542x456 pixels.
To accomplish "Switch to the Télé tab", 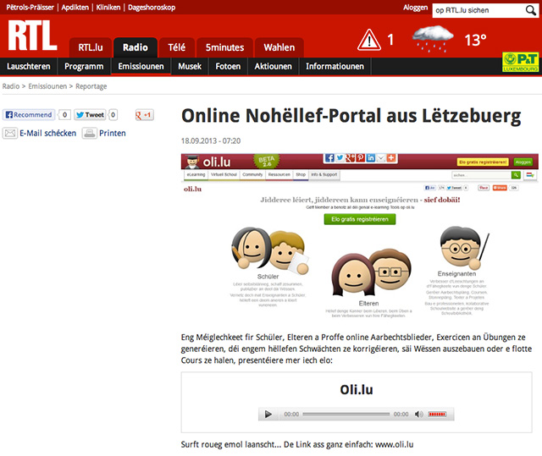I will [x=176, y=47].
